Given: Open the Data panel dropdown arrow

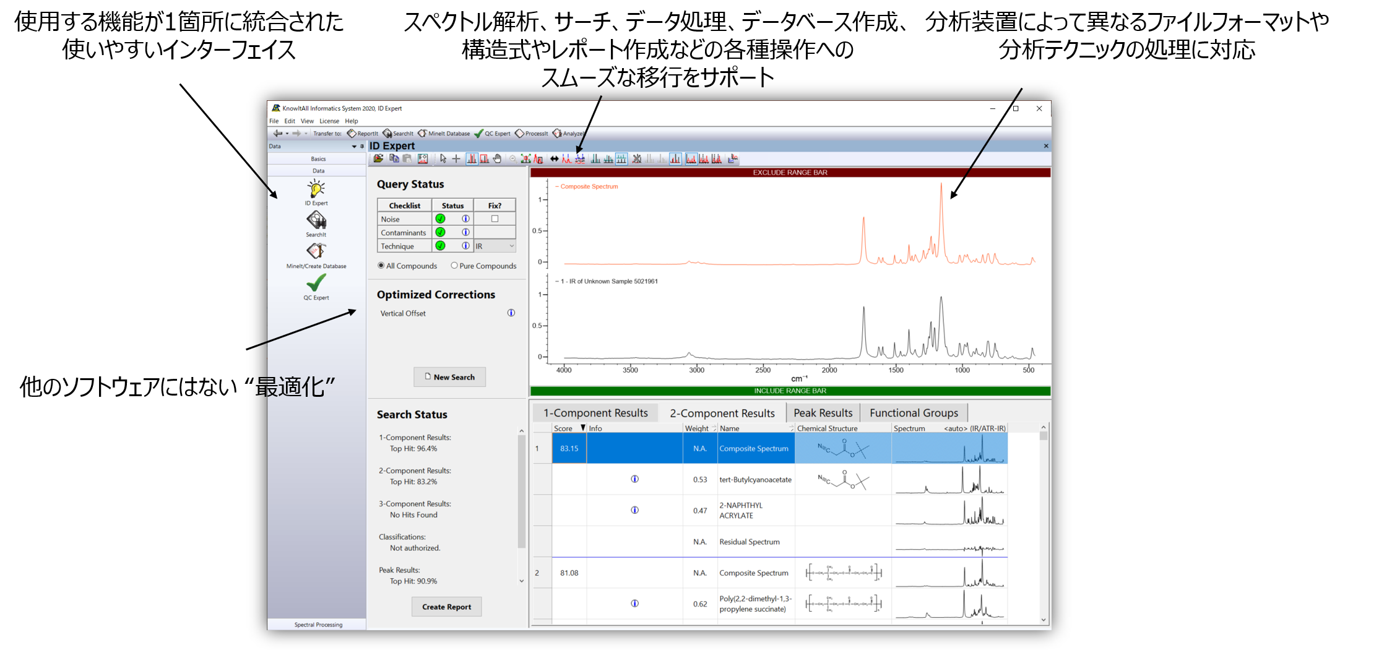Looking at the screenshot, I should (x=354, y=147).
